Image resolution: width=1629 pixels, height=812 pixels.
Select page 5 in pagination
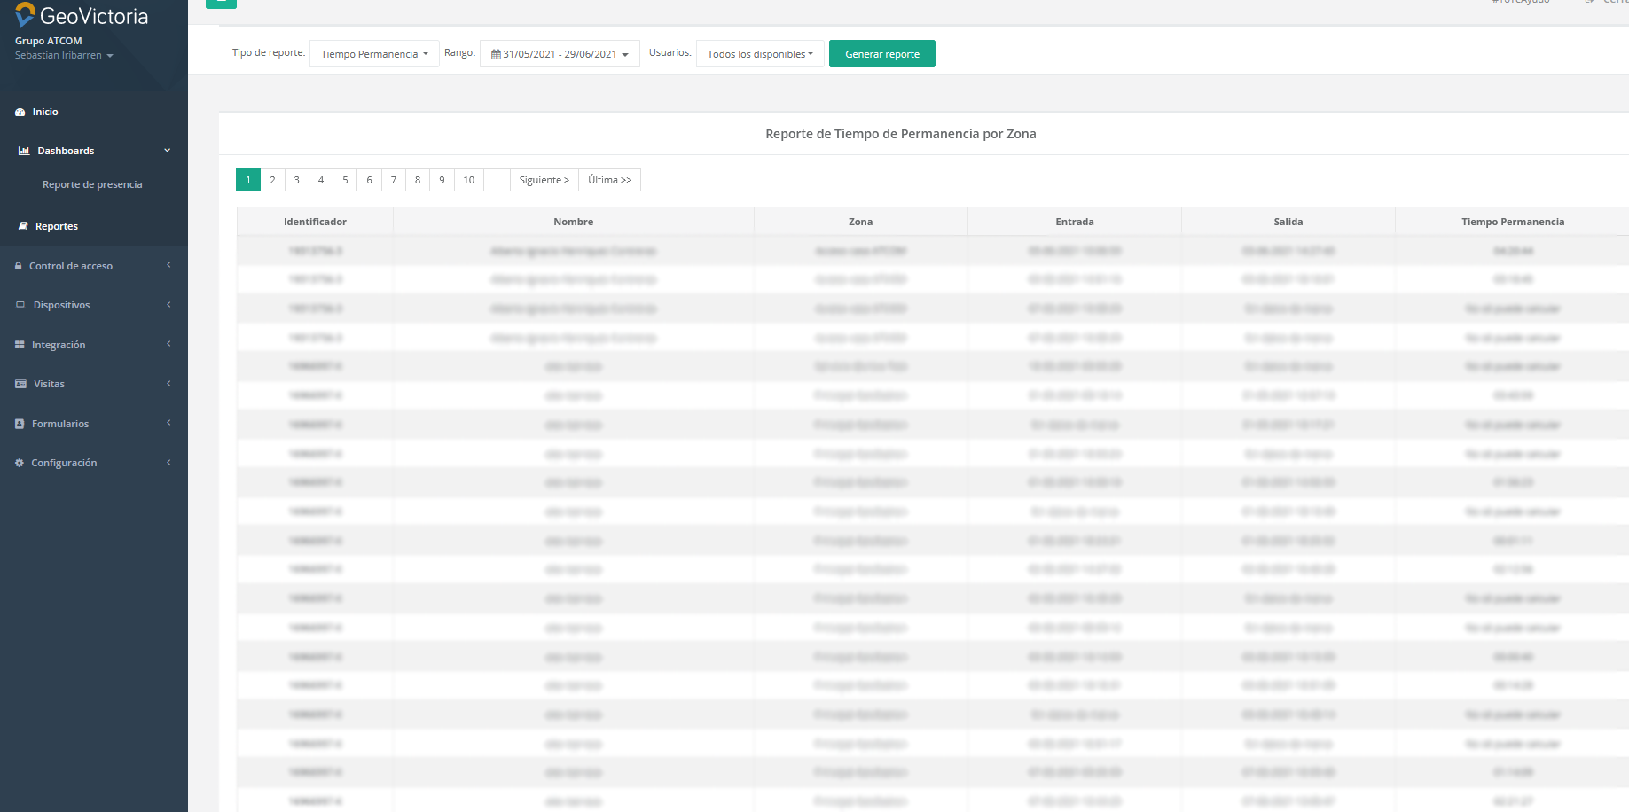click(x=345, y=181)
